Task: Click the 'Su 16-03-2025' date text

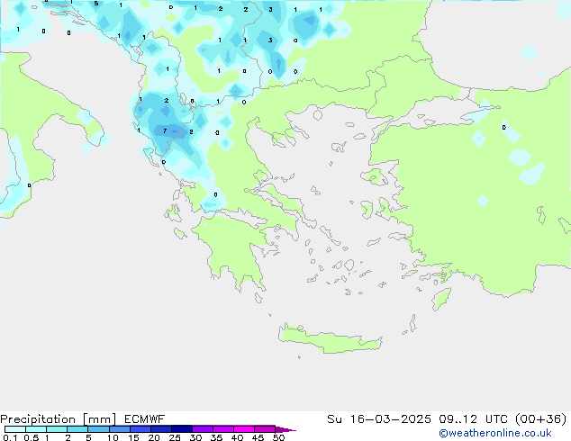Action: pyautogui.click(x=379, y=419)
